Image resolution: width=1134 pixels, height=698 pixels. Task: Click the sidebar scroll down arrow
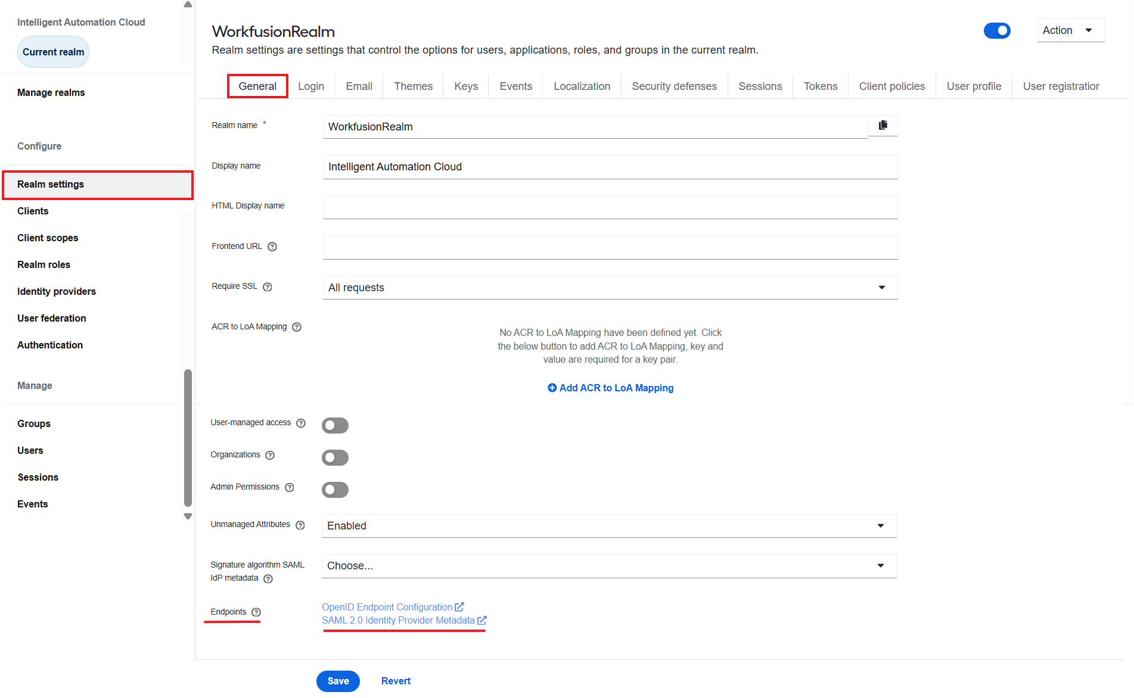coord(188,516)
